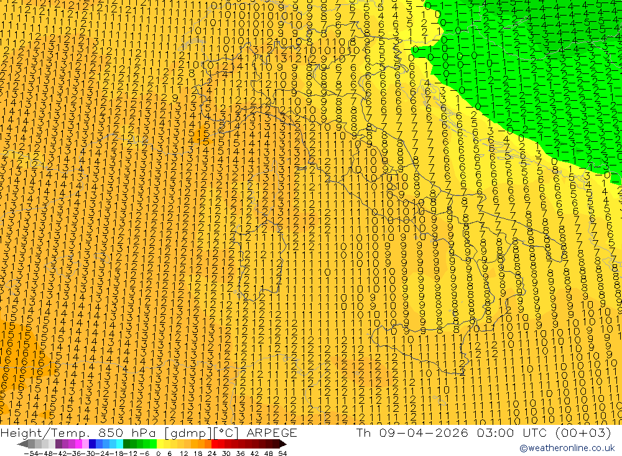Select the bright yellow swatch above 0
This screenshot has width=622, height=456.
tap(160, 444)
